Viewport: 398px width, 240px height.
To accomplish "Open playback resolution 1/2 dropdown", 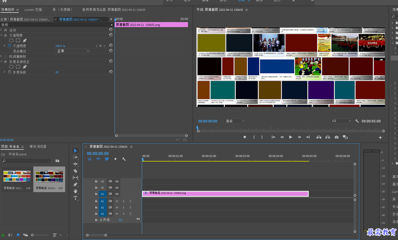I will click(x=341, y=121).
